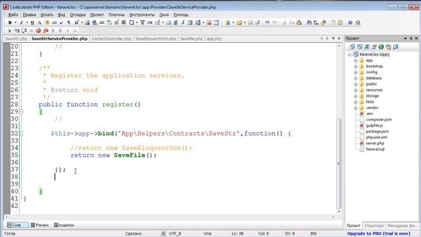
Task: Click the list icon in toolbar
Action: (x=158, y=22)
